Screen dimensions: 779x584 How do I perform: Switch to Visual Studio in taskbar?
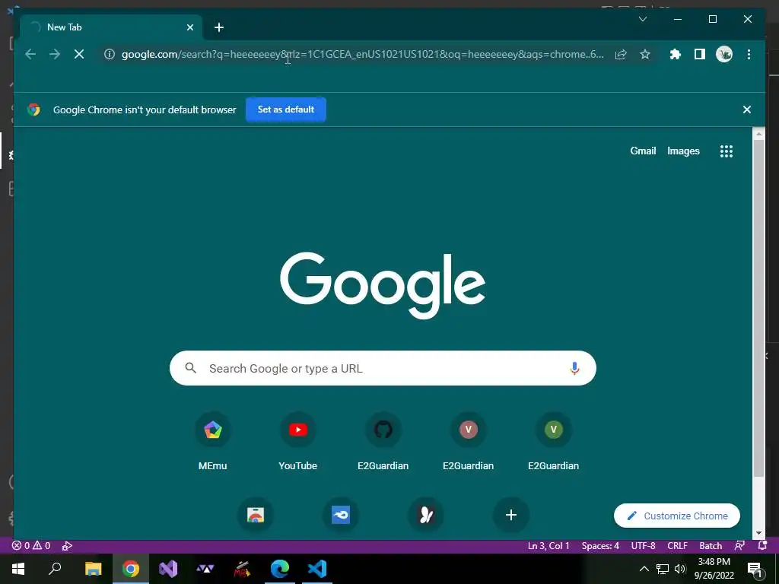point(168,569)
